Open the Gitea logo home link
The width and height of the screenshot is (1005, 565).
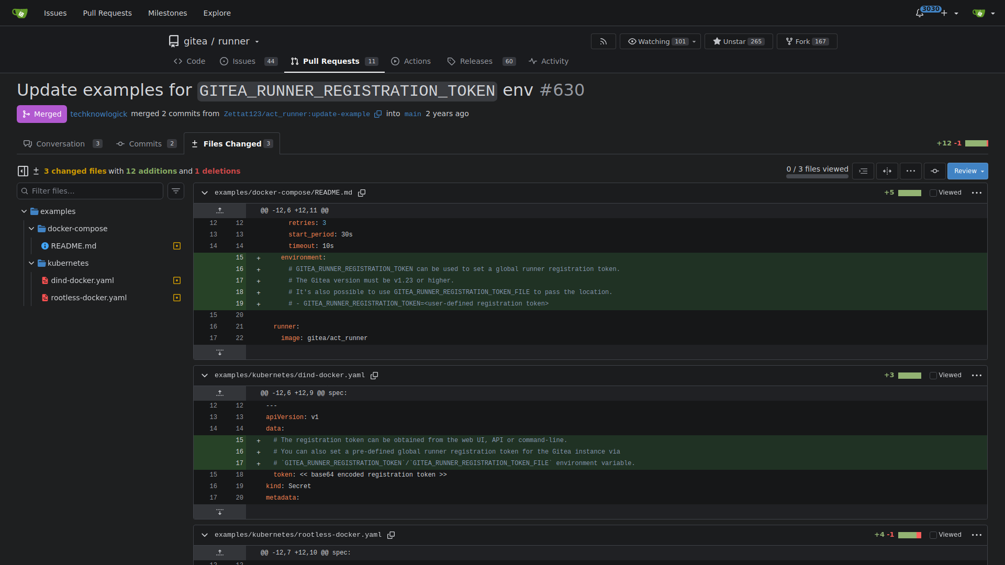pos(20,13)
